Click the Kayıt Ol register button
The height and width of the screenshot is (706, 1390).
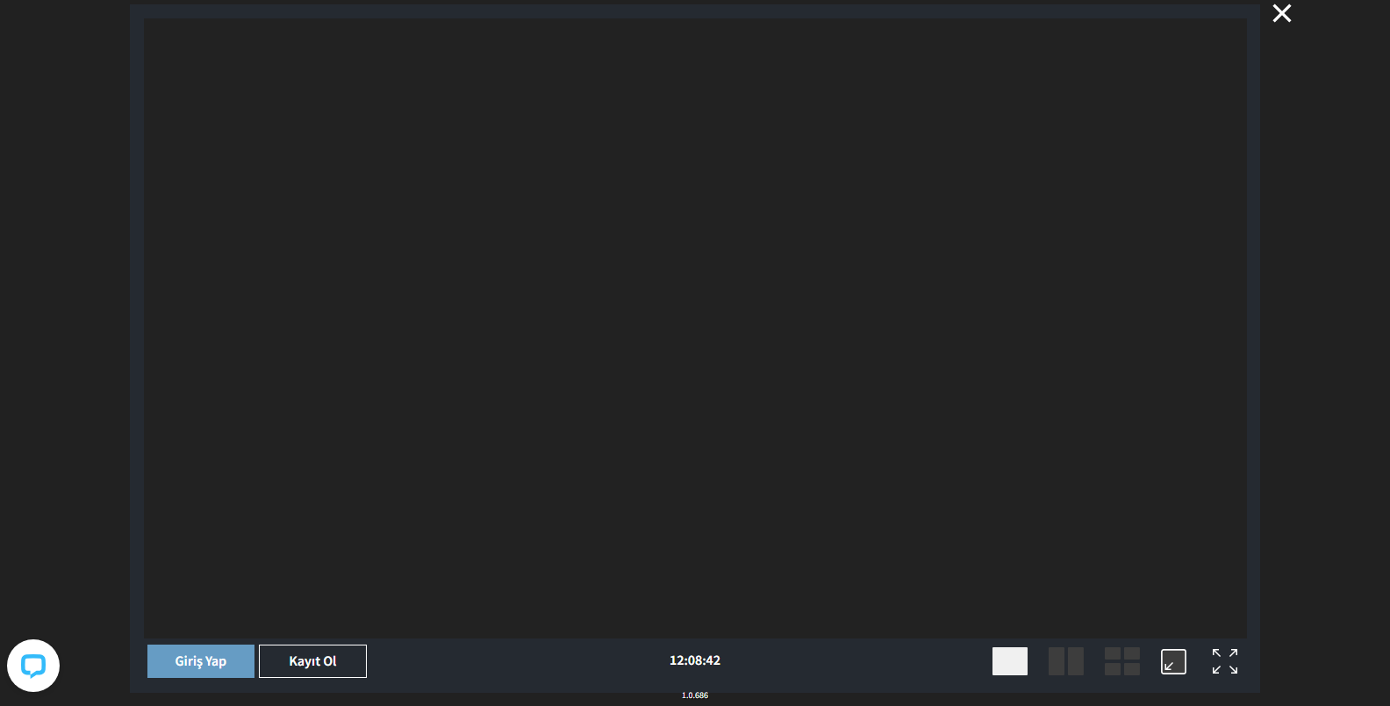(x=312, y=661)
